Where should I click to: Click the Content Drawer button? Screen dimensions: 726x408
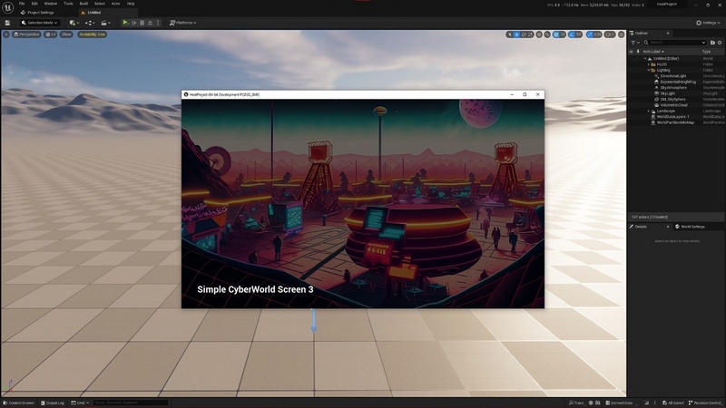pos(19,403)
